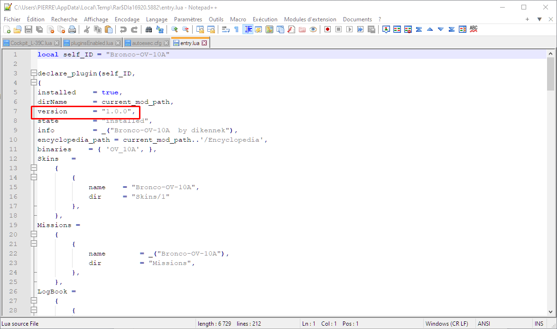Toggle show all characters pilcrow icon
Screen dimensions: 557x329
point(237,29)
